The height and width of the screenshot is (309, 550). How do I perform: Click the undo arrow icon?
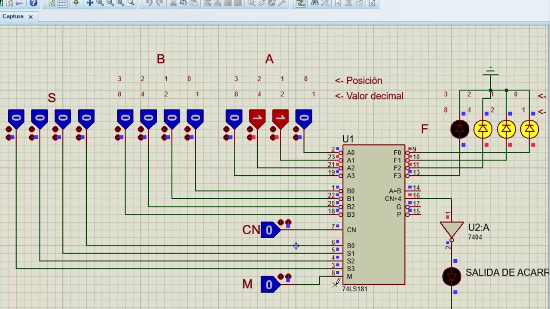[x=149, y=3]
